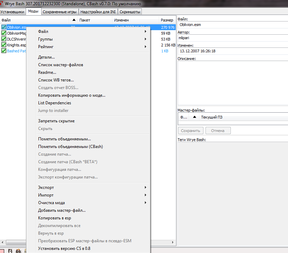Launch BOSS from the status bar icon

click(x=19, y=251)
